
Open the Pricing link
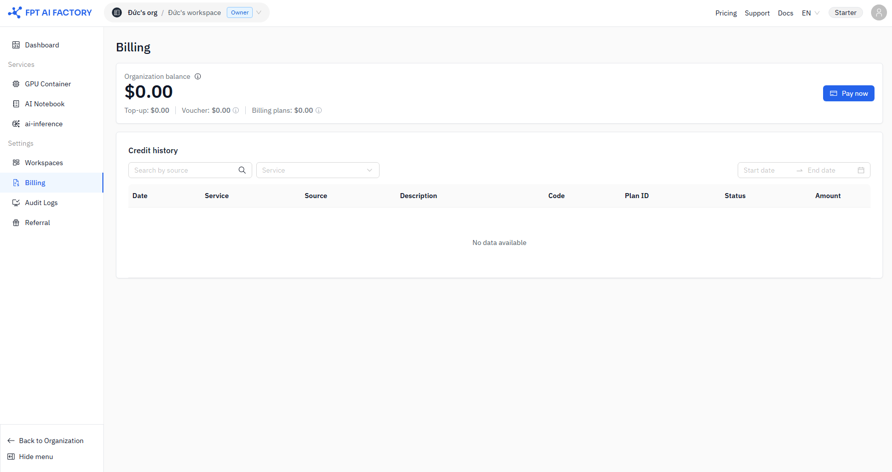pos(726,13)
